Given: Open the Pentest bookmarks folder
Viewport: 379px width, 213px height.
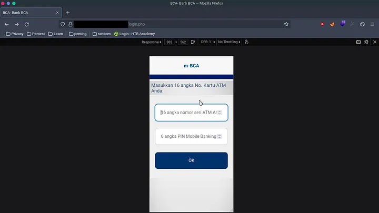Looking at the screenshot, I should coord(36,34).
